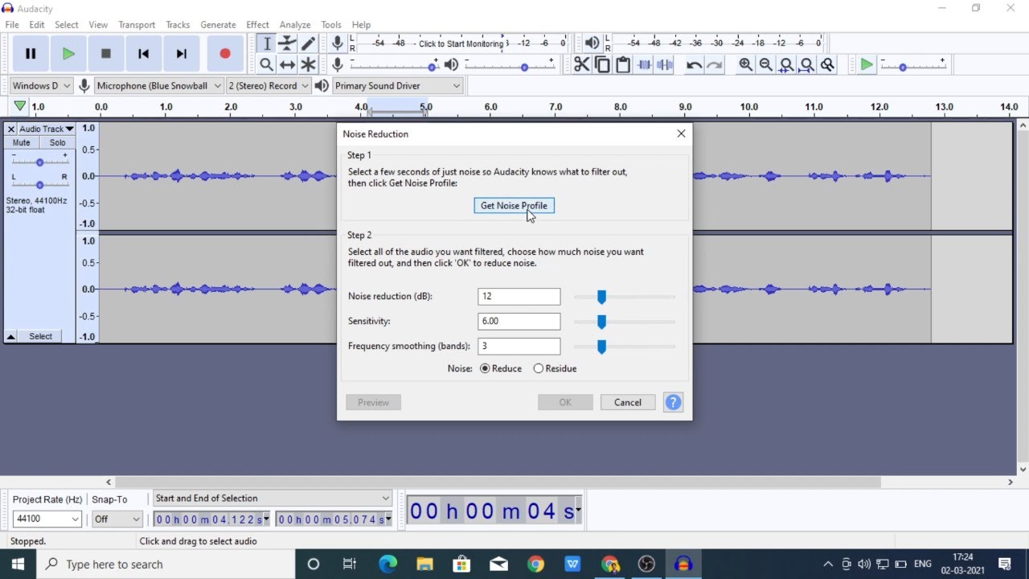The height and width of the screenshot is (579, 1029).
Task: Select the Selection (I-beam) tool
Action: pos(267,44)
